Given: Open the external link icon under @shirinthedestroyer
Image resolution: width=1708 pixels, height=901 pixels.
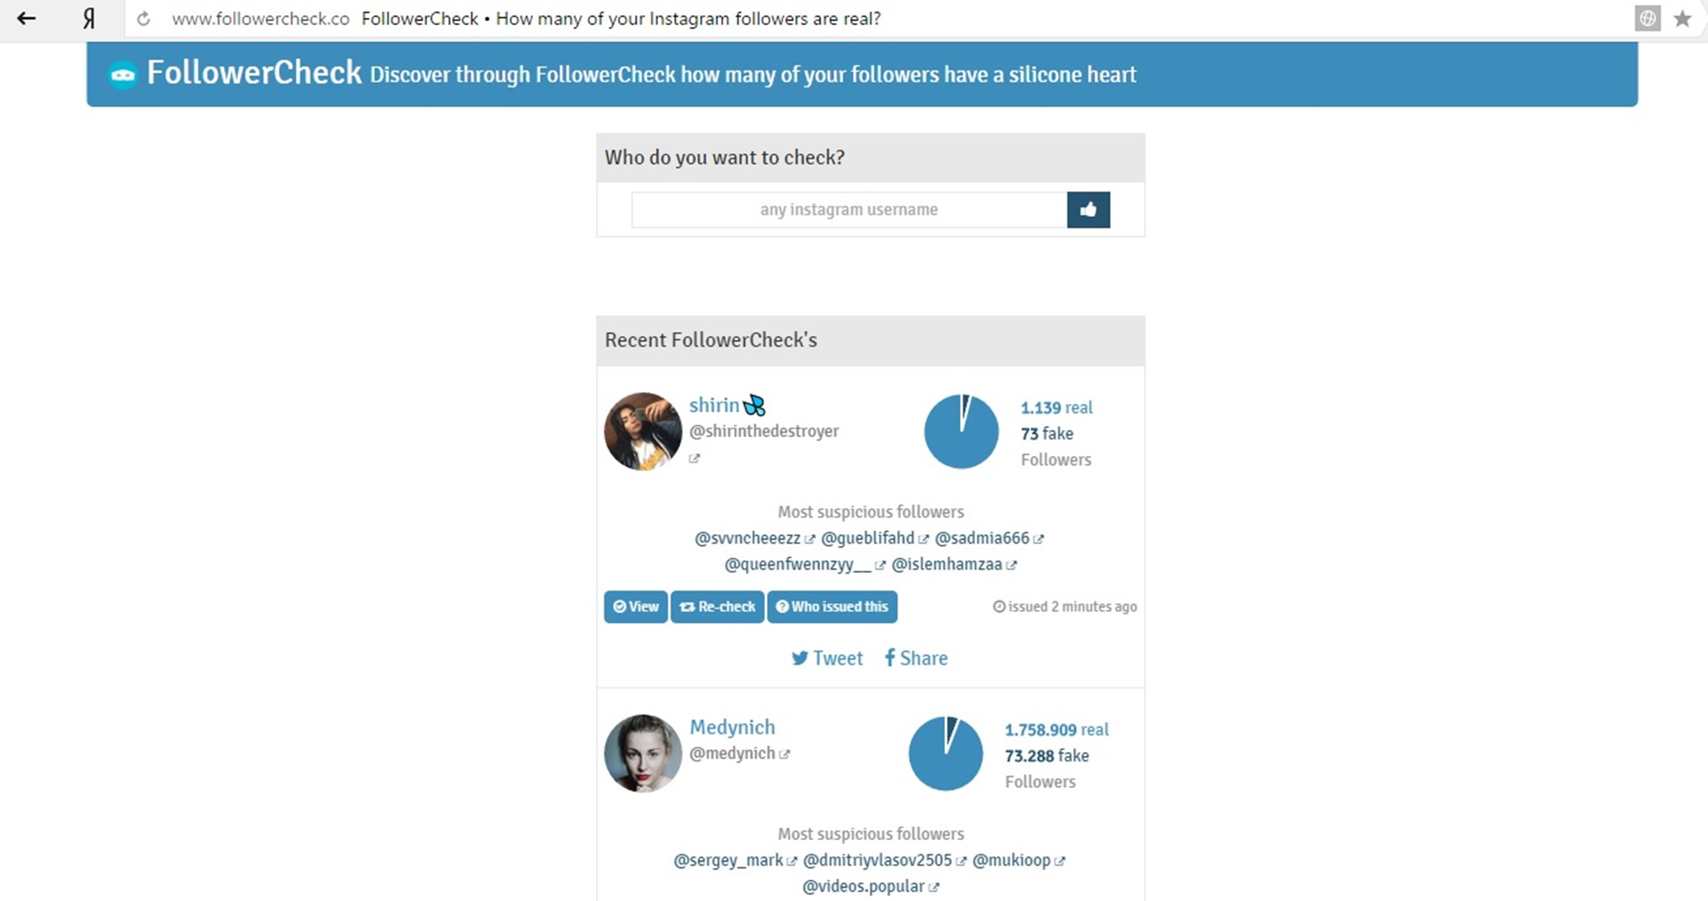Looking at the screenshot, I should tap(694, 458).
